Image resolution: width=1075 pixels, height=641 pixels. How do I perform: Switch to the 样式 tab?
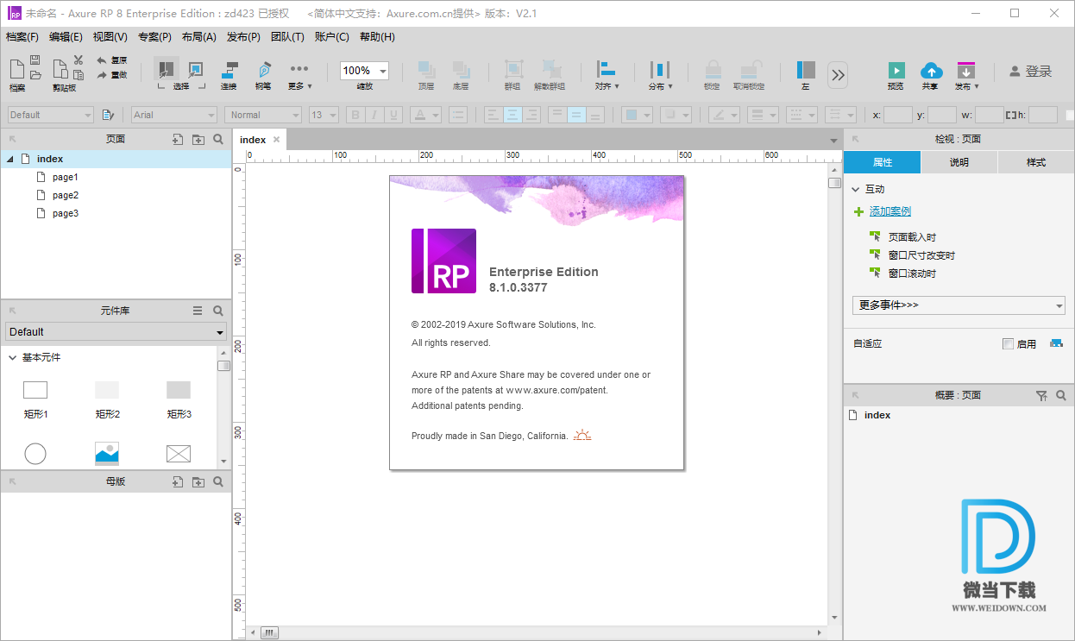(1036, 162)
